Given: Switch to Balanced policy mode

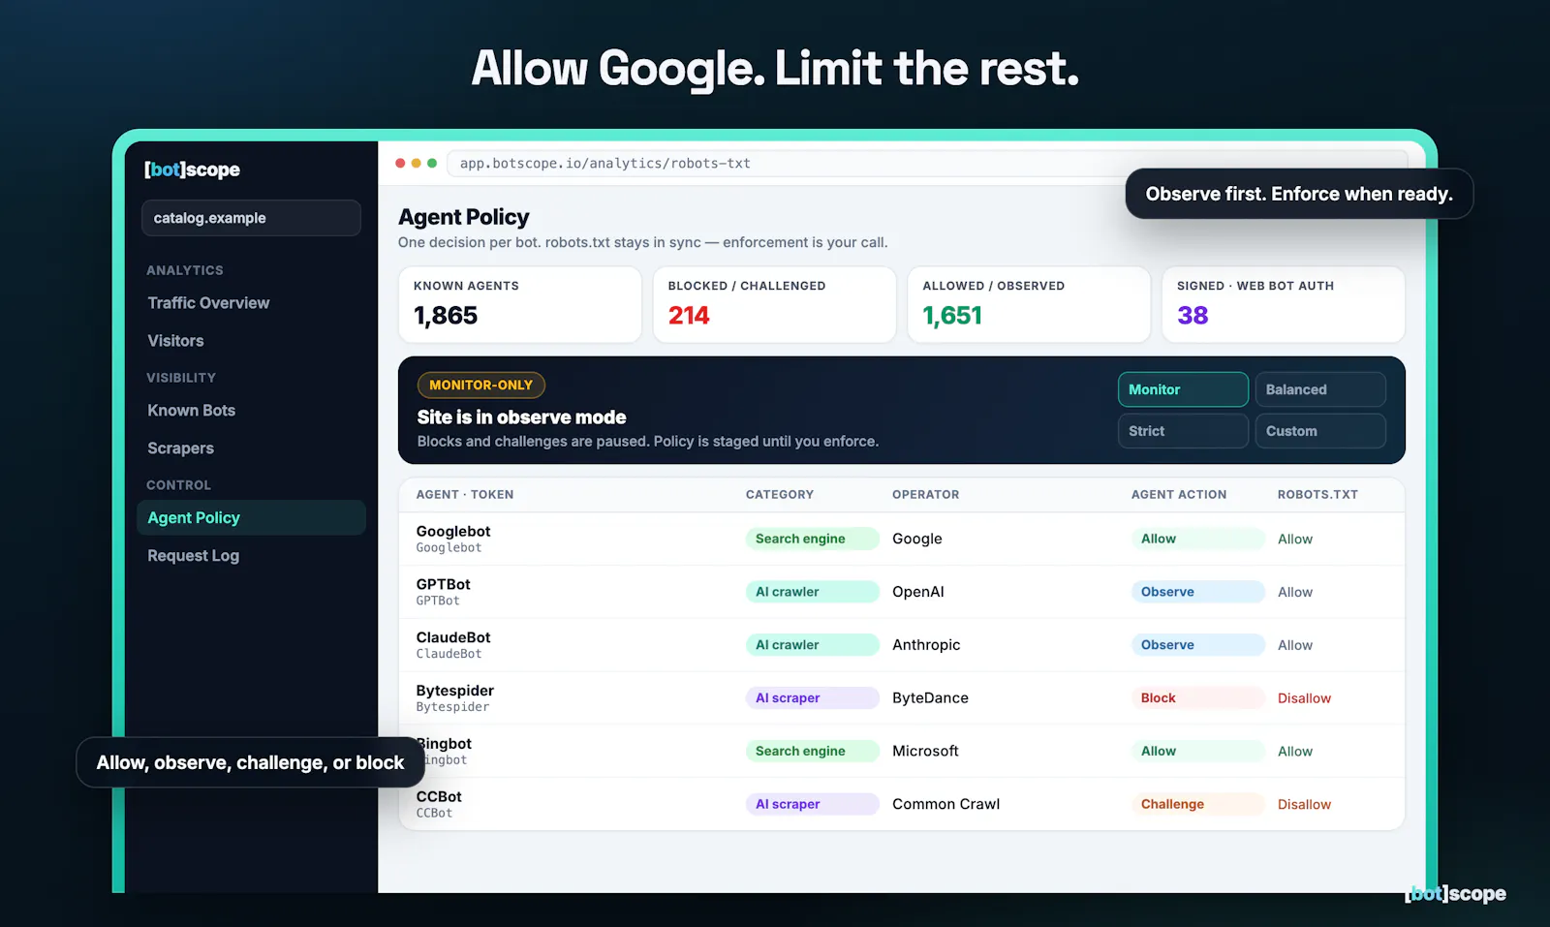Looking at the screenshot, I should (x=1320, y=389).
